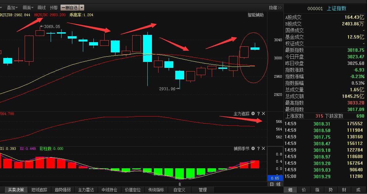This screenshot has width=367, height=194.
Task: Open the 主力追踪 panel settings gear
Action: 253,113
